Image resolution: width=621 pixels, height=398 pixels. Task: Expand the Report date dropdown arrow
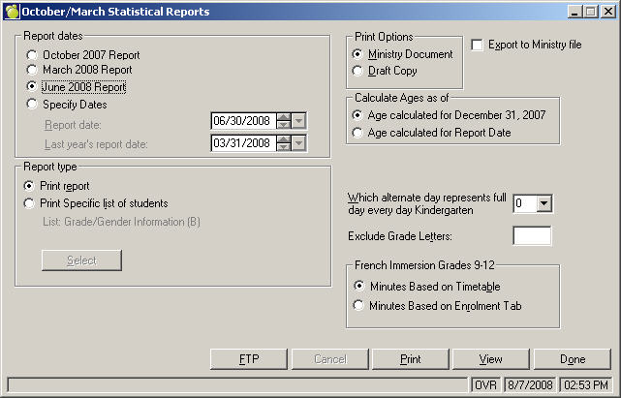tap(299, 121)
